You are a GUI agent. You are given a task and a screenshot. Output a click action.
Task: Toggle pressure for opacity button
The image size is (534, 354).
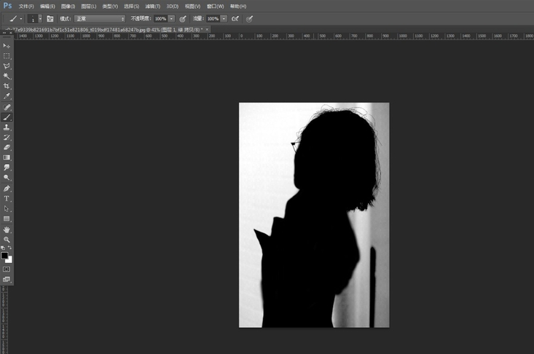(x=183, y=18)
